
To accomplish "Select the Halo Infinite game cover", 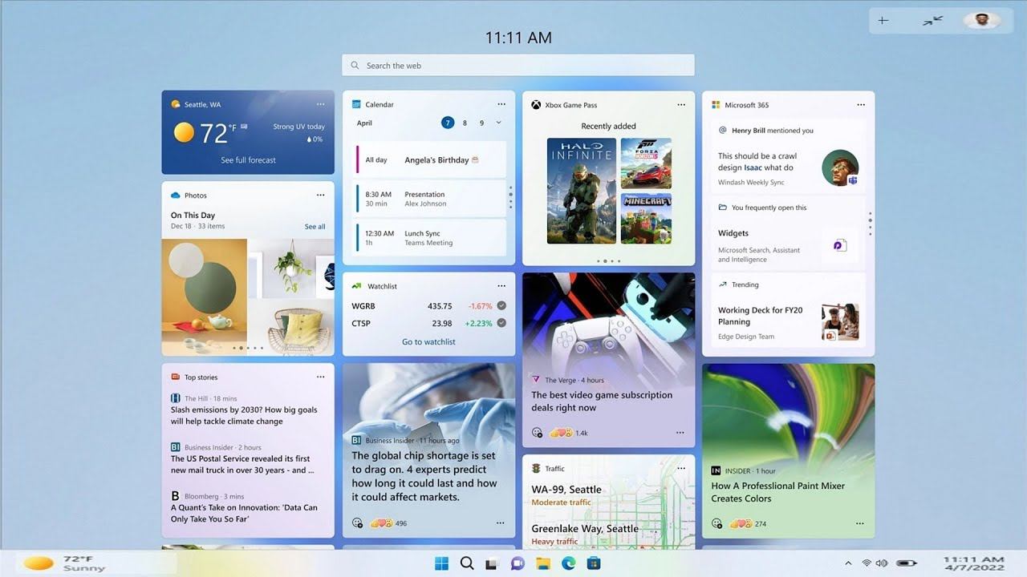I will click(582, 191).
